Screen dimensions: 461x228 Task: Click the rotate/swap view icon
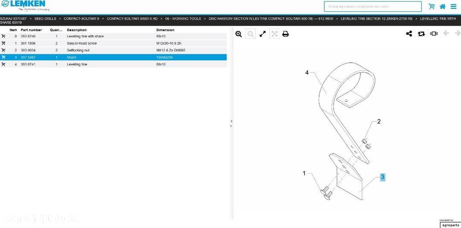[x=421, y=34]
